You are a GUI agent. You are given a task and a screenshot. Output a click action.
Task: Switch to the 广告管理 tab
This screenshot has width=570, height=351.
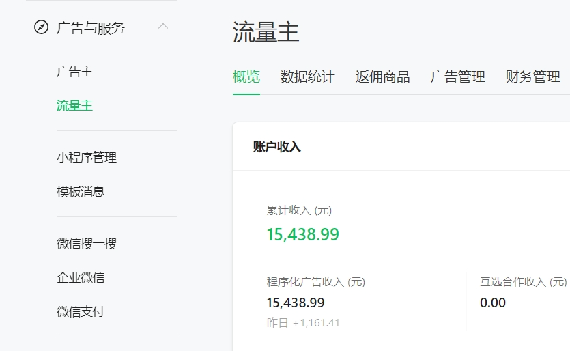[457, 76]
